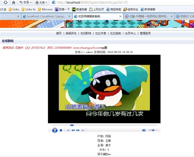Viewport: 194px width, 157px height.
Task: Click the 片长: 4 text
Action: (x=104, y=150)
